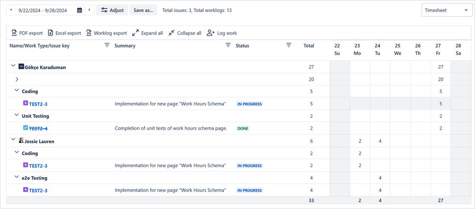Viewport: 475px width, 209px height.
Task: Open TEST2-3 under e2e Testing
Action: (38, 190)
